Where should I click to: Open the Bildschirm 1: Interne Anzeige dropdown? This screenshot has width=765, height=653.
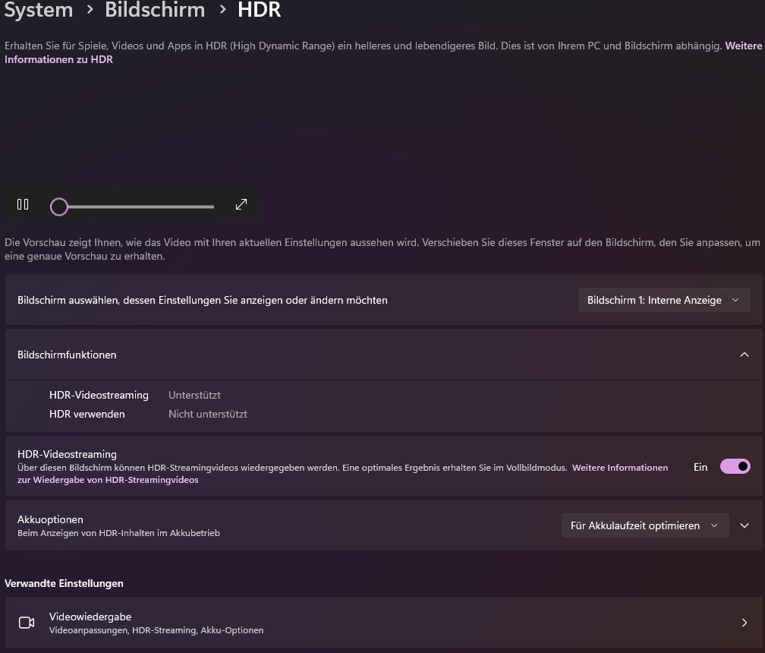tap(663, 299)
